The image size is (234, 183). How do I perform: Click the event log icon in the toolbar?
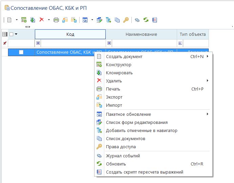point(137,20)
